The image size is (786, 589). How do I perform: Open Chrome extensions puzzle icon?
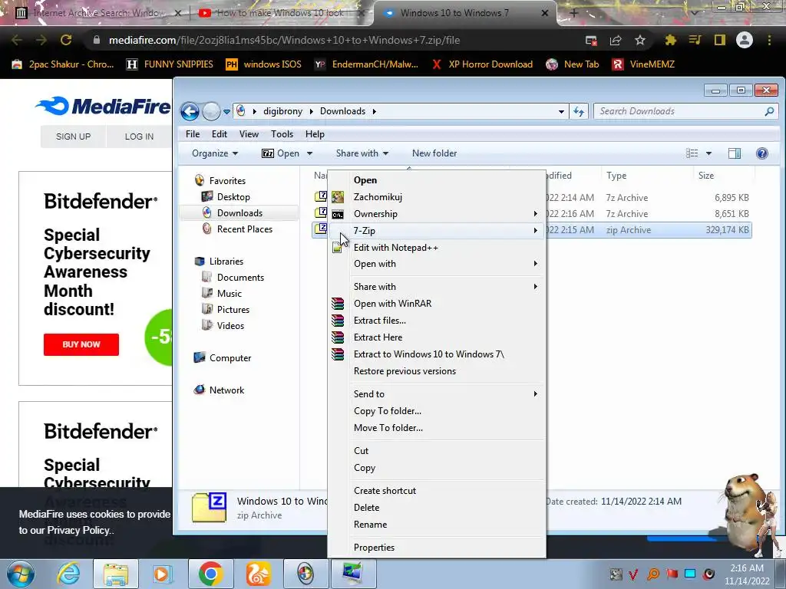670,40
